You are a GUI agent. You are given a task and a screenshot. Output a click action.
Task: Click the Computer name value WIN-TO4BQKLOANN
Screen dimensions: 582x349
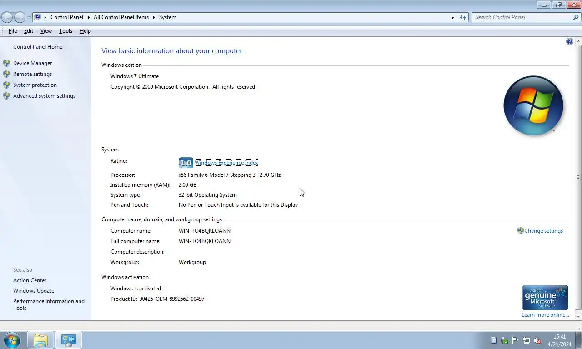(x=205, y=231)
